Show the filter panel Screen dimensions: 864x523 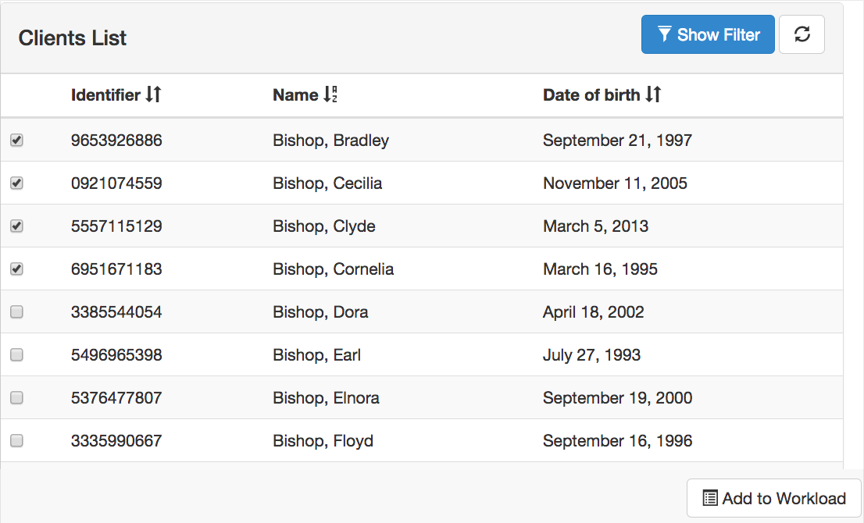click(708, 34)
